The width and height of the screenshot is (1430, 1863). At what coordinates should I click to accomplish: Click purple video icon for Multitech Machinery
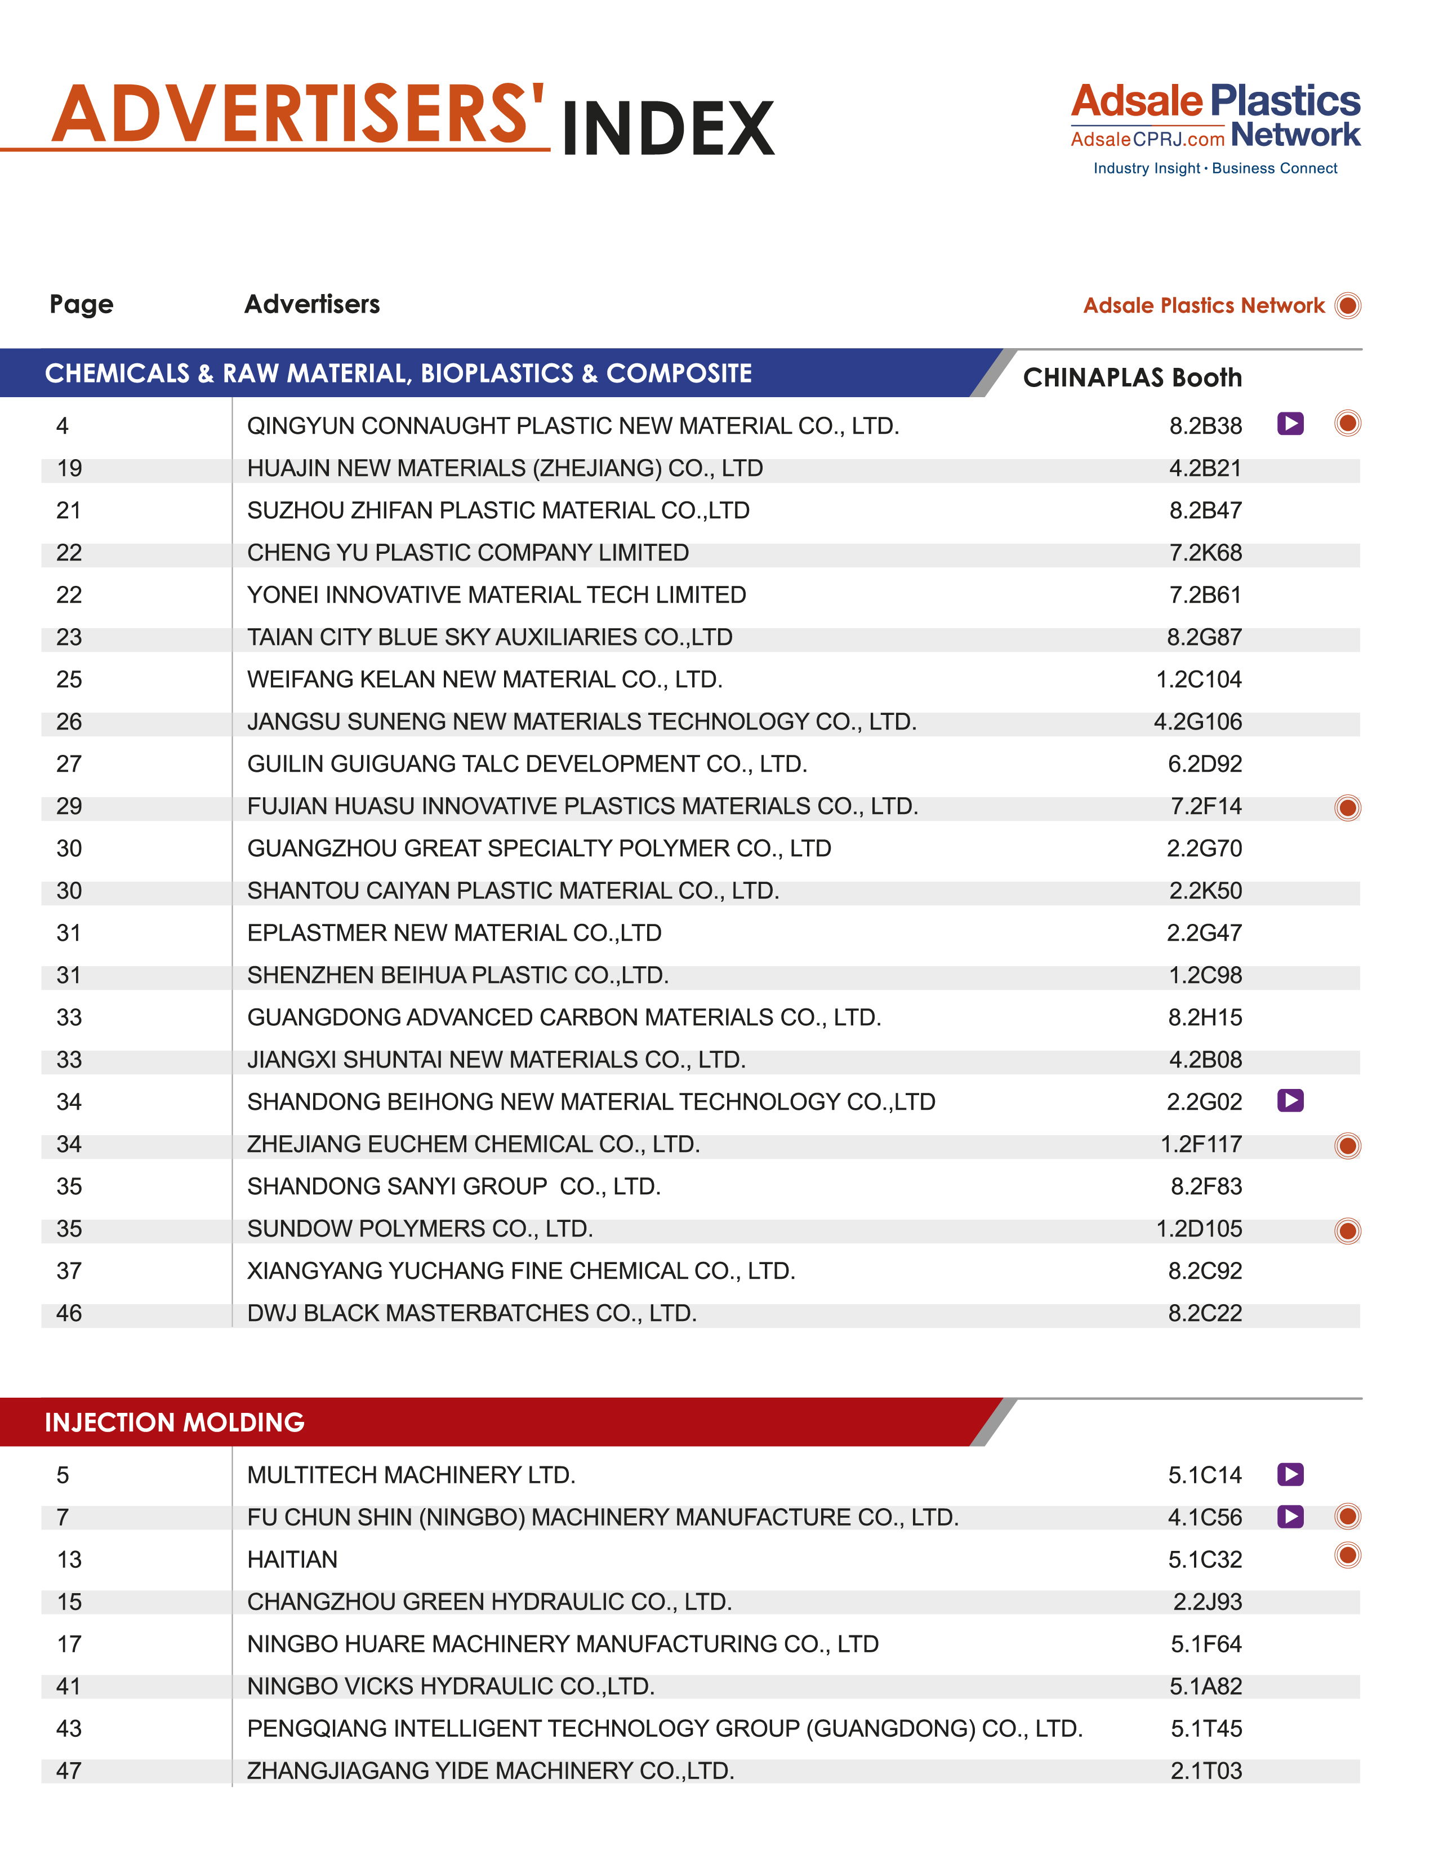[x=1290, y=1474]
